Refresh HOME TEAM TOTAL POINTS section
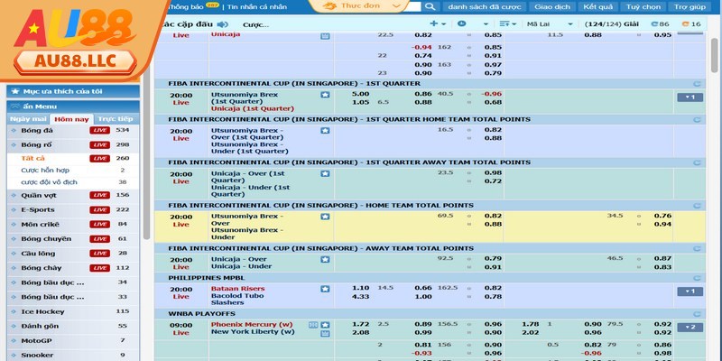The width and height of the screenshot is (722, 361). [x=697, y=206]
